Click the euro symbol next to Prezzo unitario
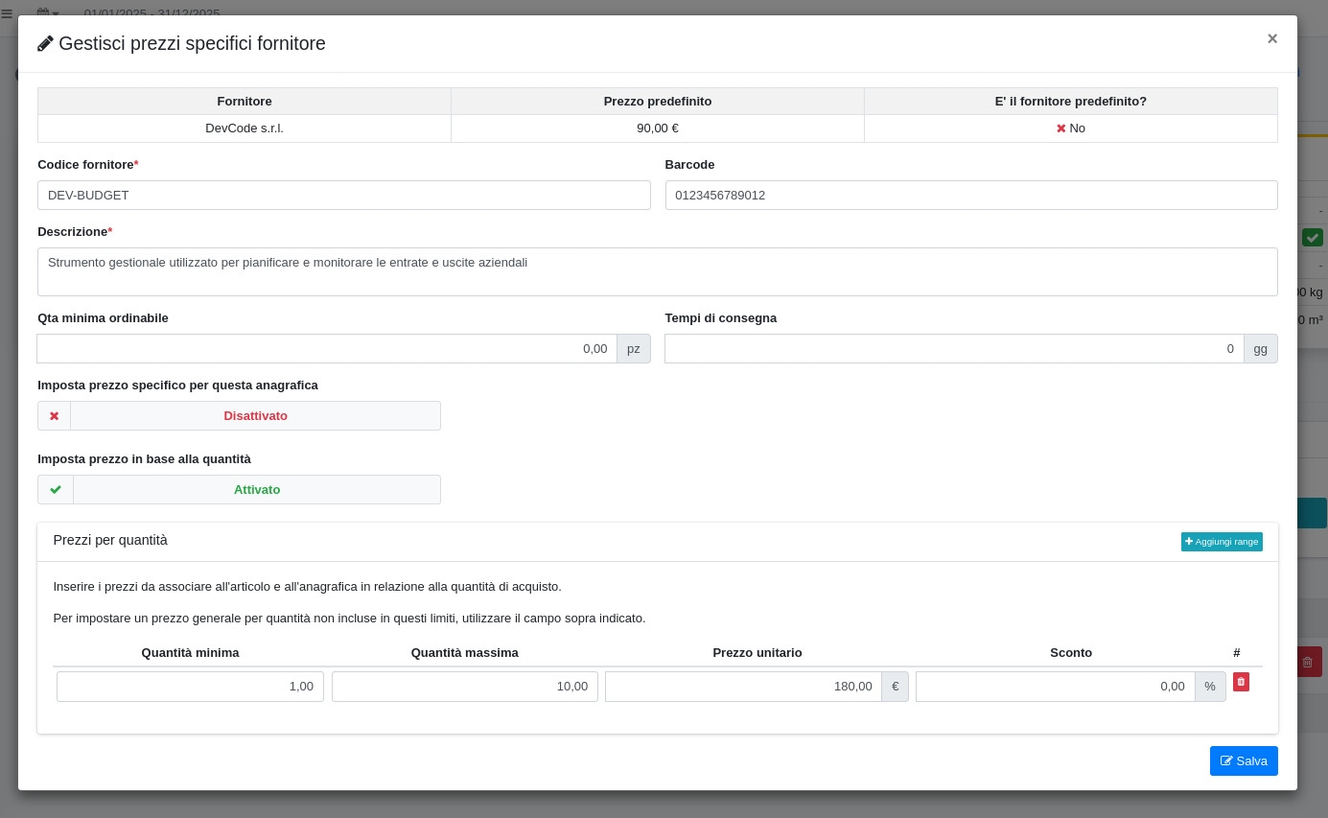Image resolution: width=1328 pixels, height=818 pixels. tap(895, 687)
